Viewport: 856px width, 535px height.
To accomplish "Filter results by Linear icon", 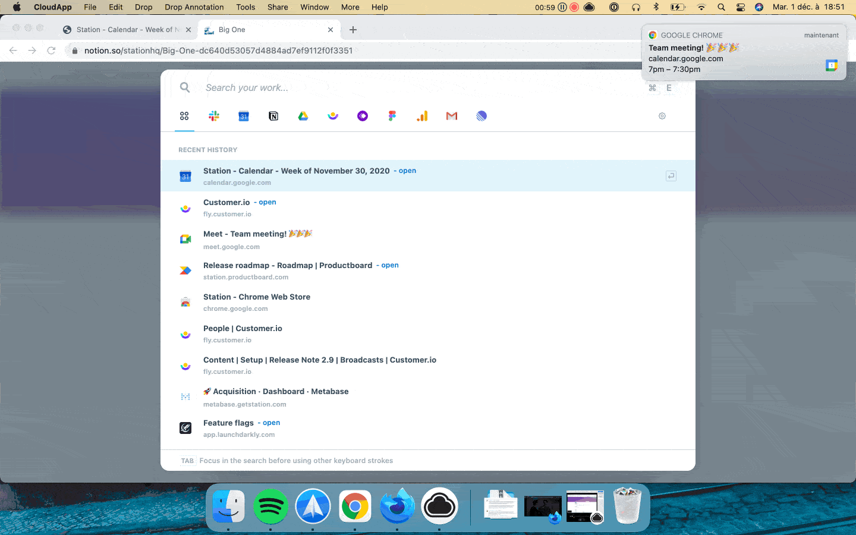I will [481, 116].
